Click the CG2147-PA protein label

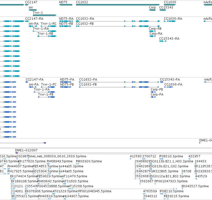(35, 80)
